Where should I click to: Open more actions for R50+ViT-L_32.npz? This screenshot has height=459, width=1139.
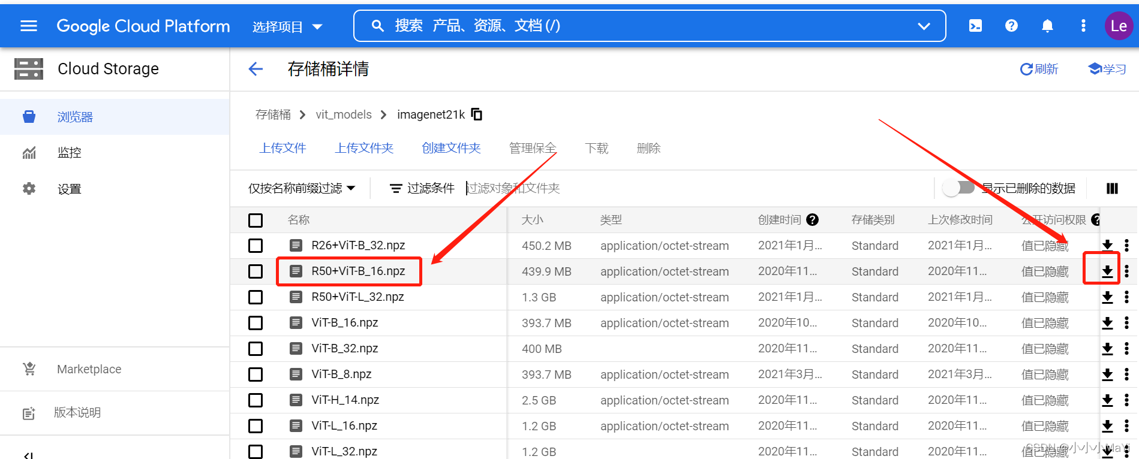click(x=1126, y=297)
